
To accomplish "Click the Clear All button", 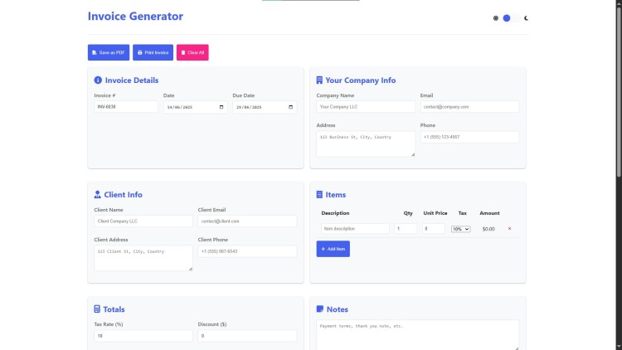I will (192, 52).
